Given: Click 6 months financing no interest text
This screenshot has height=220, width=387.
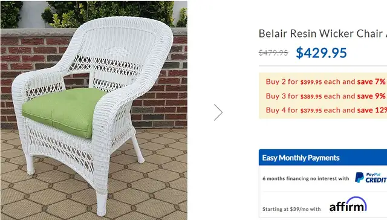Looking at the screenshot, I should click(x=305, y=178).
